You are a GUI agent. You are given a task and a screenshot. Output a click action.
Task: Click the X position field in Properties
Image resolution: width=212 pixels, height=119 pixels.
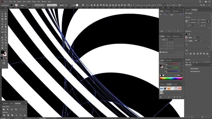(193, 20)
